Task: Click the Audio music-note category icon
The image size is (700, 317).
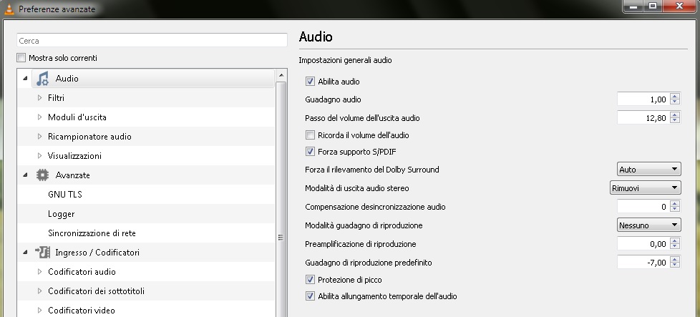Action: [x=42, y=79]
